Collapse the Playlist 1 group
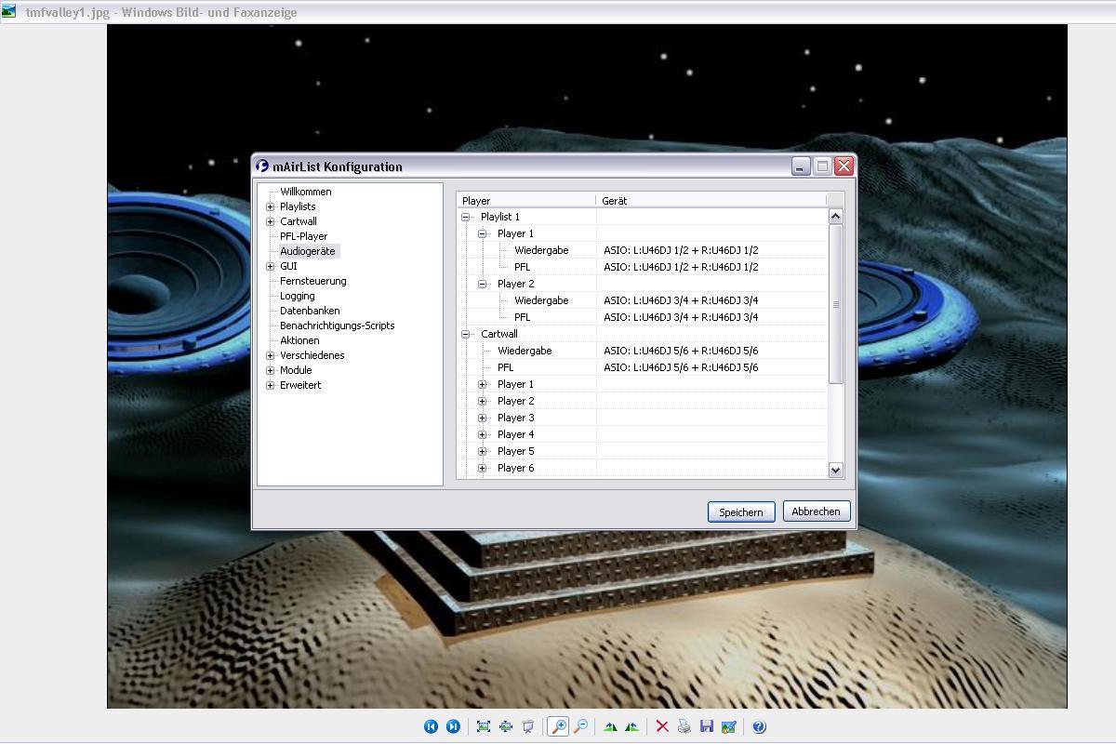The height and width of the screenshot is (744, 1116). 466,217
